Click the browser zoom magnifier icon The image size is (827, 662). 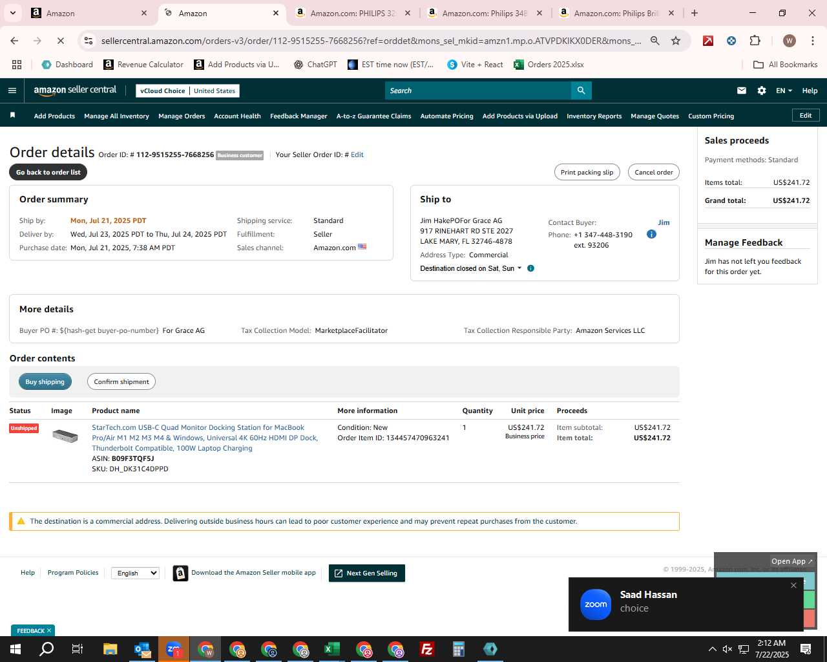(655, 41)
